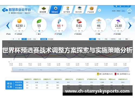Open the settings gear in top bar

[120, 6]
